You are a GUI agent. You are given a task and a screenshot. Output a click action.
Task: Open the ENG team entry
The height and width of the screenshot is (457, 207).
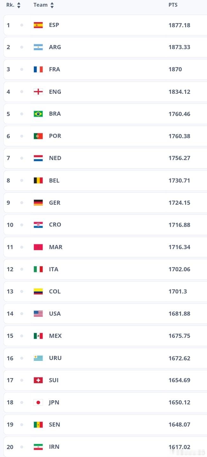pos(55,92)
